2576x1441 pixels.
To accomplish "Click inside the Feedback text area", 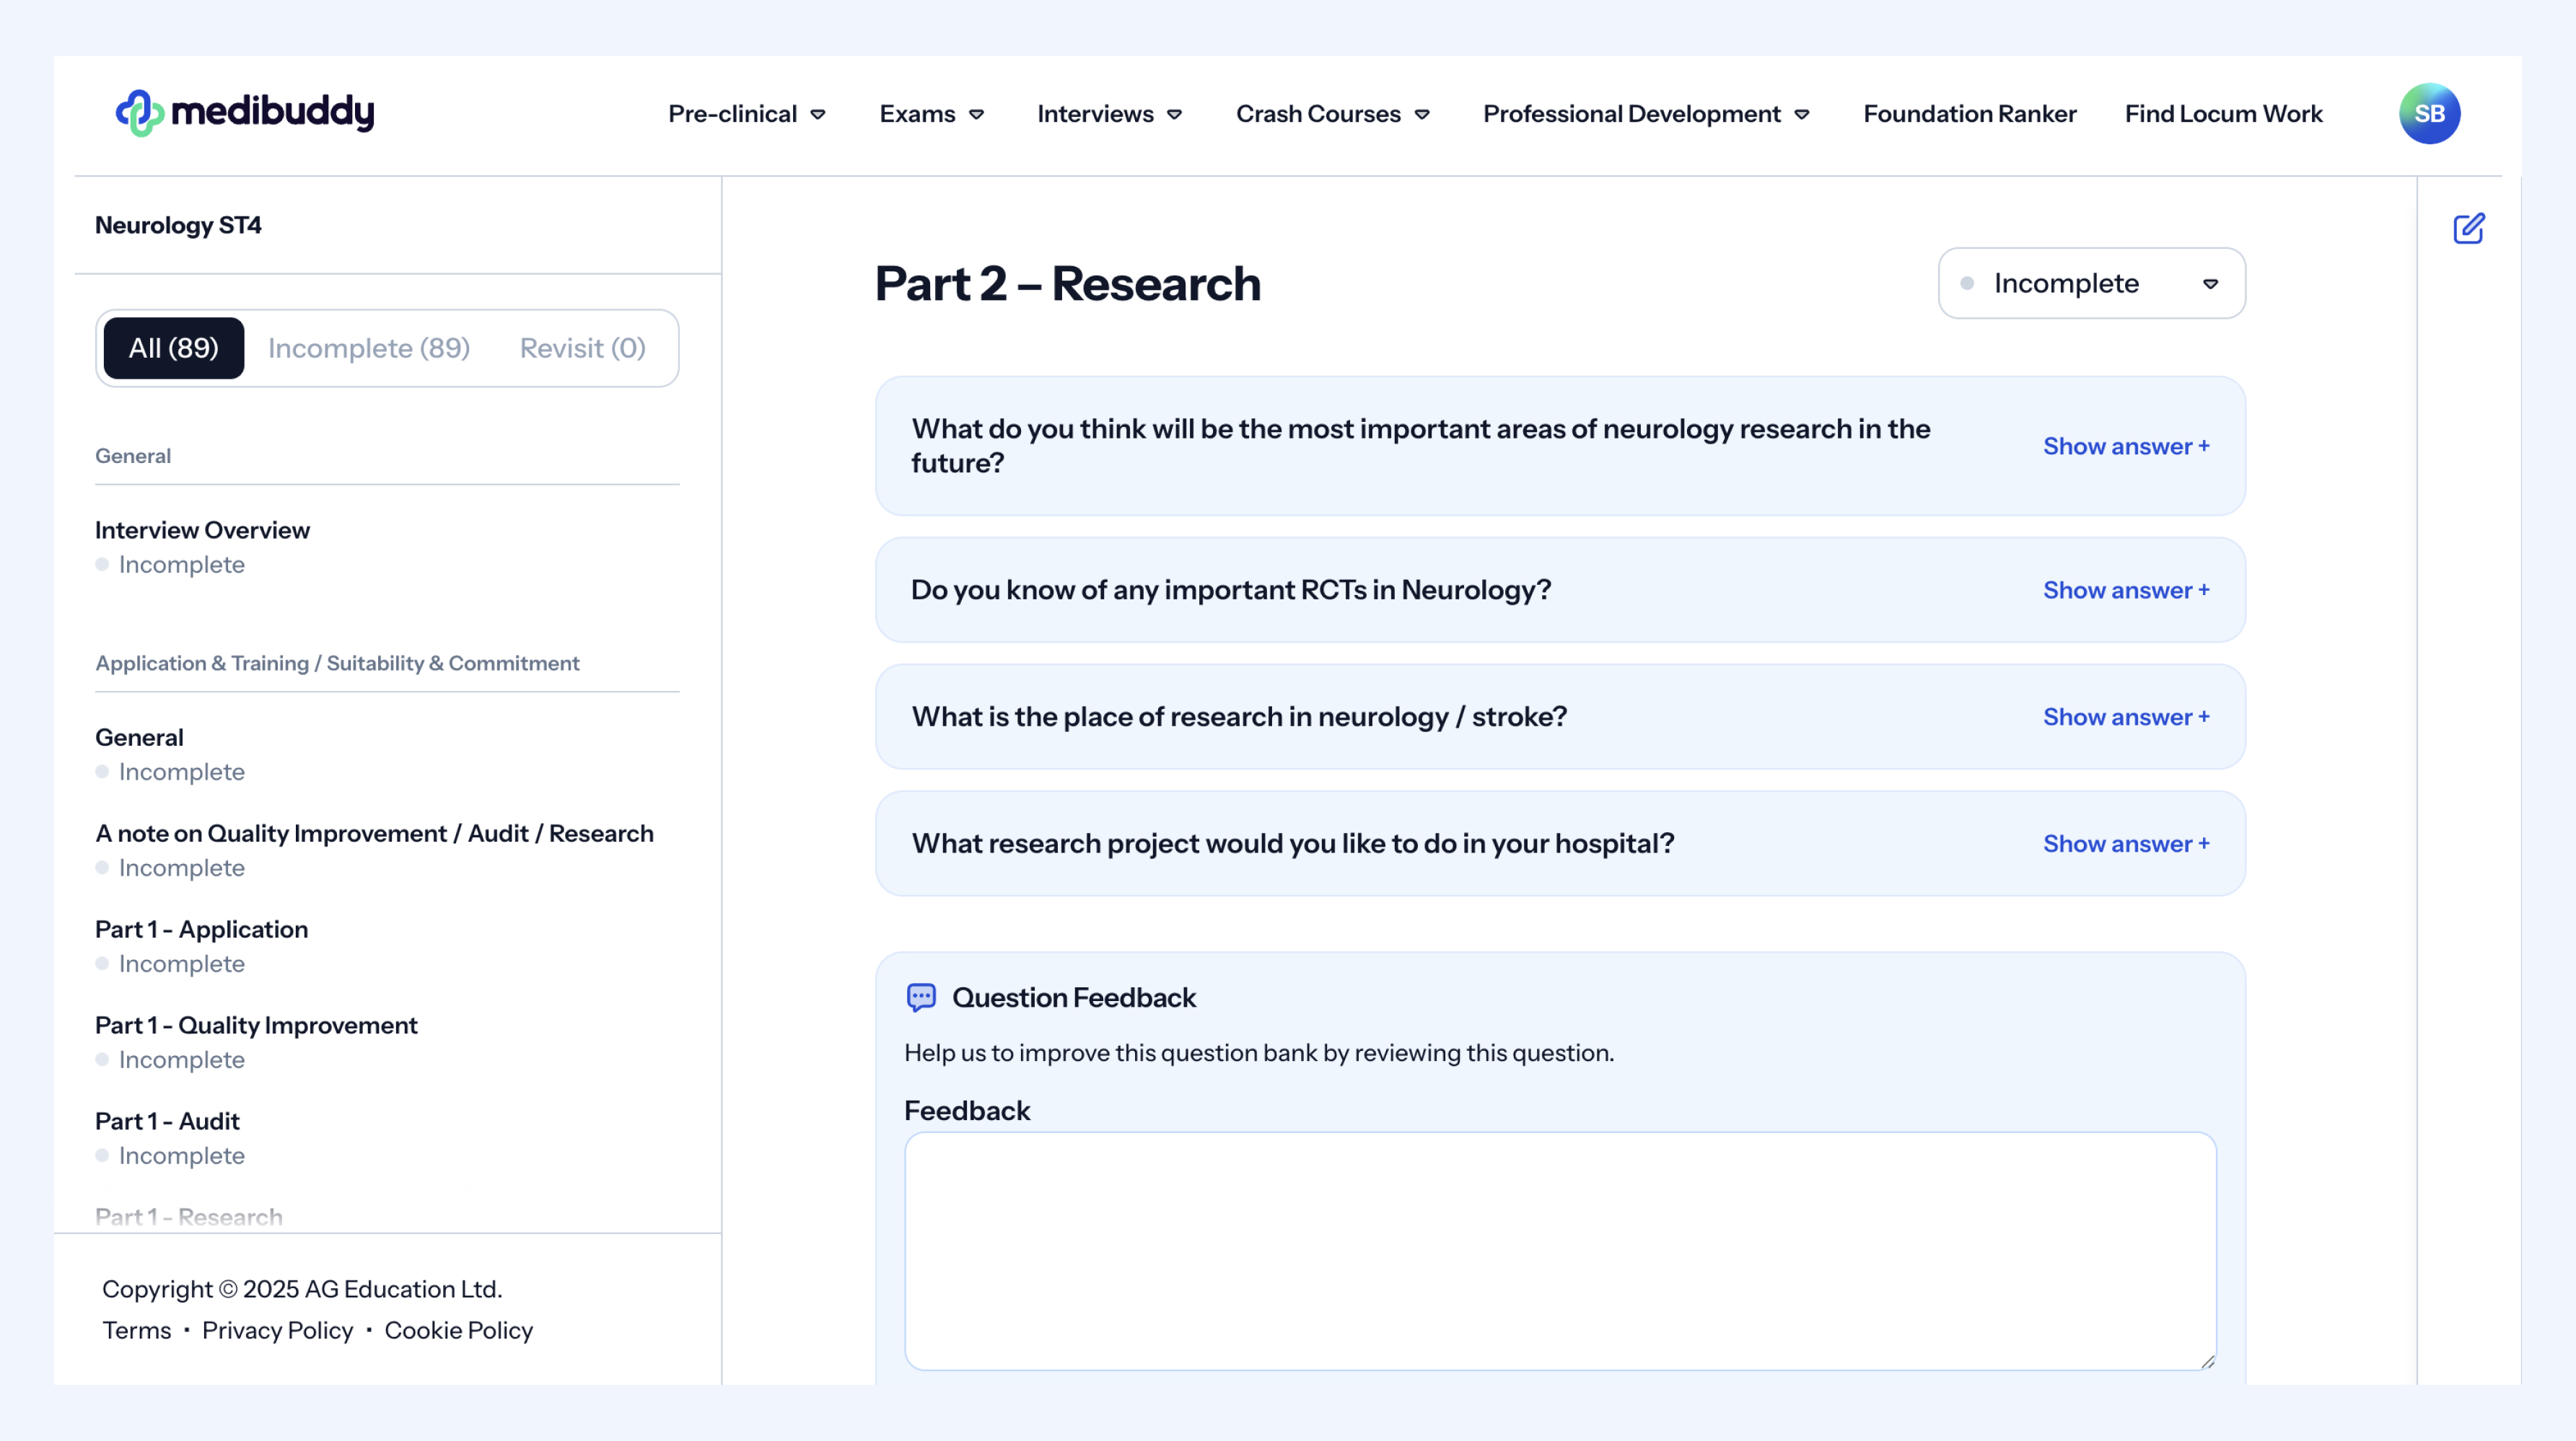I will coord(1559,1250).
